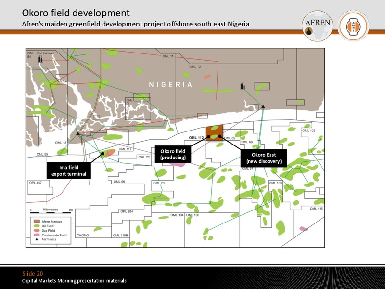This screenshot has width=385, height=289.
Task: Click the OML 11 label
Action: [168, 56]
